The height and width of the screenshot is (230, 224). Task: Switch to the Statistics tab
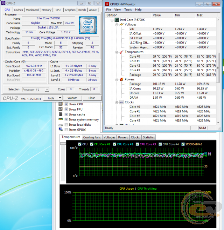pos(149,137)
